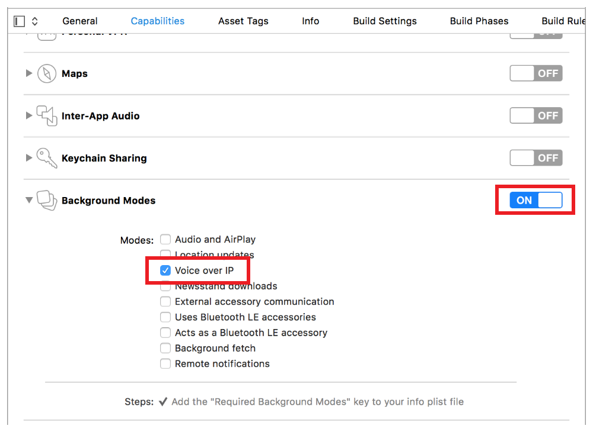
Task: Click the Keychain Sharing key icon
Action: pos(46,158)
